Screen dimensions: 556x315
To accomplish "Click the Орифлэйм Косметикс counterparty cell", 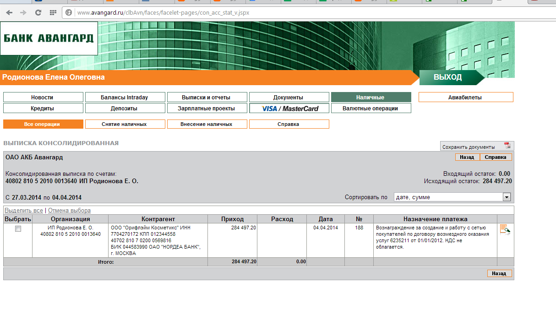I will (158, 240).
